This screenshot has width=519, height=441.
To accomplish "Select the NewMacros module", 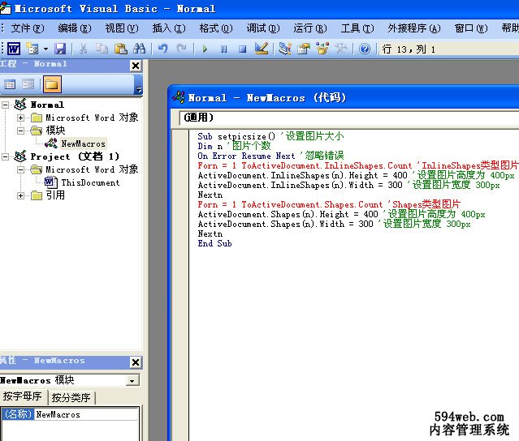I will point(83,143).
